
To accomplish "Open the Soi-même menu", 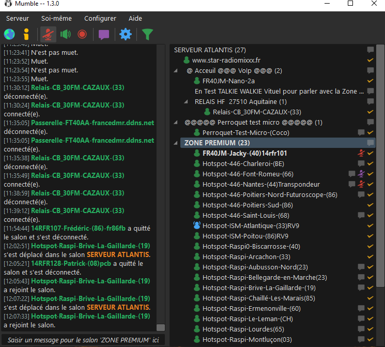I will (x=56, y=19).
